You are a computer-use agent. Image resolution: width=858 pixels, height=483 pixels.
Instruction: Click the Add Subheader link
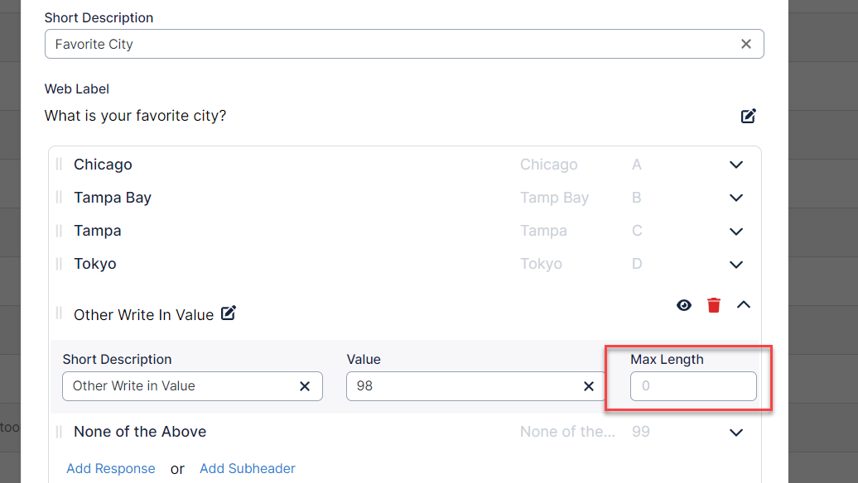coord(247,468)
